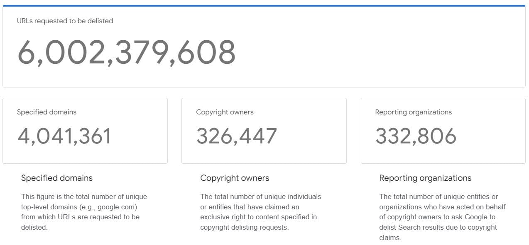Click the 'Copyright owners' description heading
This screenshot has width=529, height=245.
(x=235, y=178)
